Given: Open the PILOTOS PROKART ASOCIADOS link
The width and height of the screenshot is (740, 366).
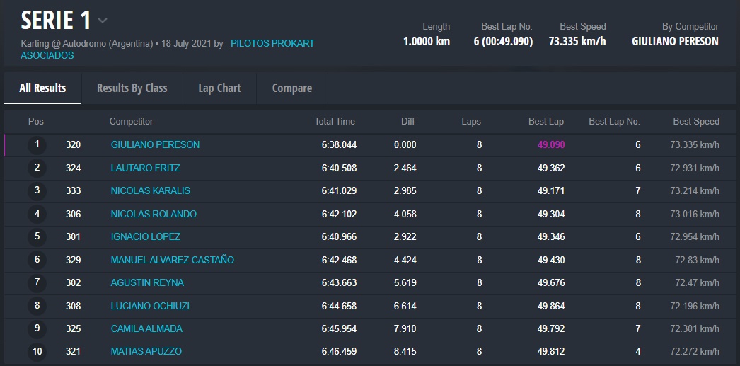Looking at the screenshot, I should (272, 43).
